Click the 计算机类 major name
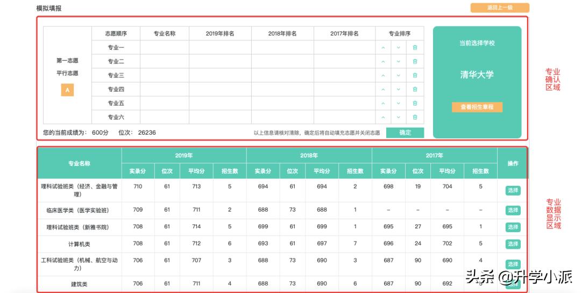581x293 pixels. [79, 244]
